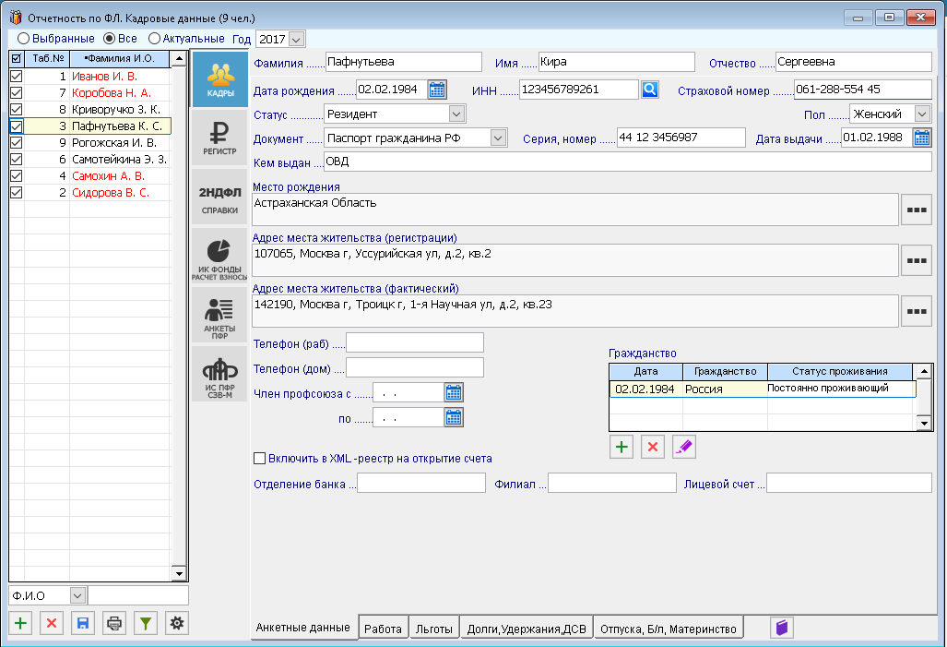The width and height of the screenshot is (947, 647).
Task: Switch to the Работа tab
Action: pos(383,629)
